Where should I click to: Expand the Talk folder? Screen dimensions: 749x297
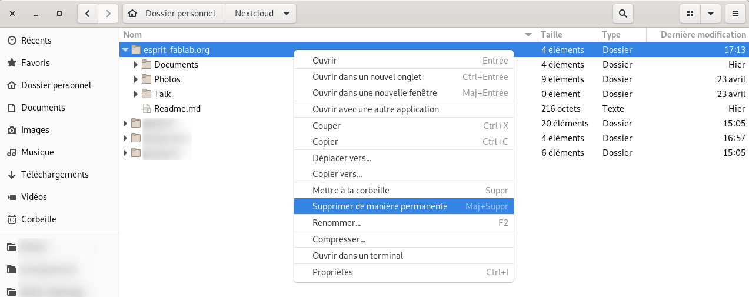coord(136,94)
